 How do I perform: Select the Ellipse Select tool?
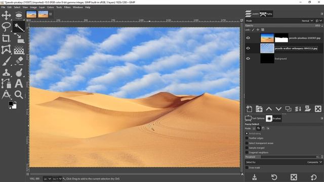(19, 16)
